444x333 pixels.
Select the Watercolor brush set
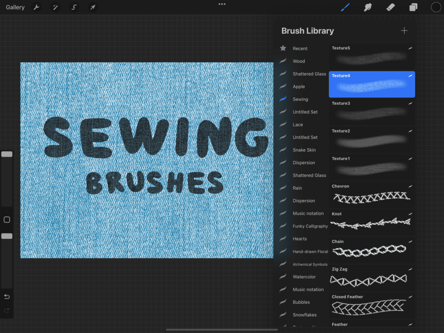click(304, 277)
